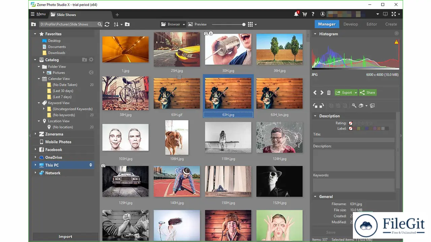The width and height of the screenshot is (431, 242).
Task: Switch to the Editor module
Action: coord(372,24)
